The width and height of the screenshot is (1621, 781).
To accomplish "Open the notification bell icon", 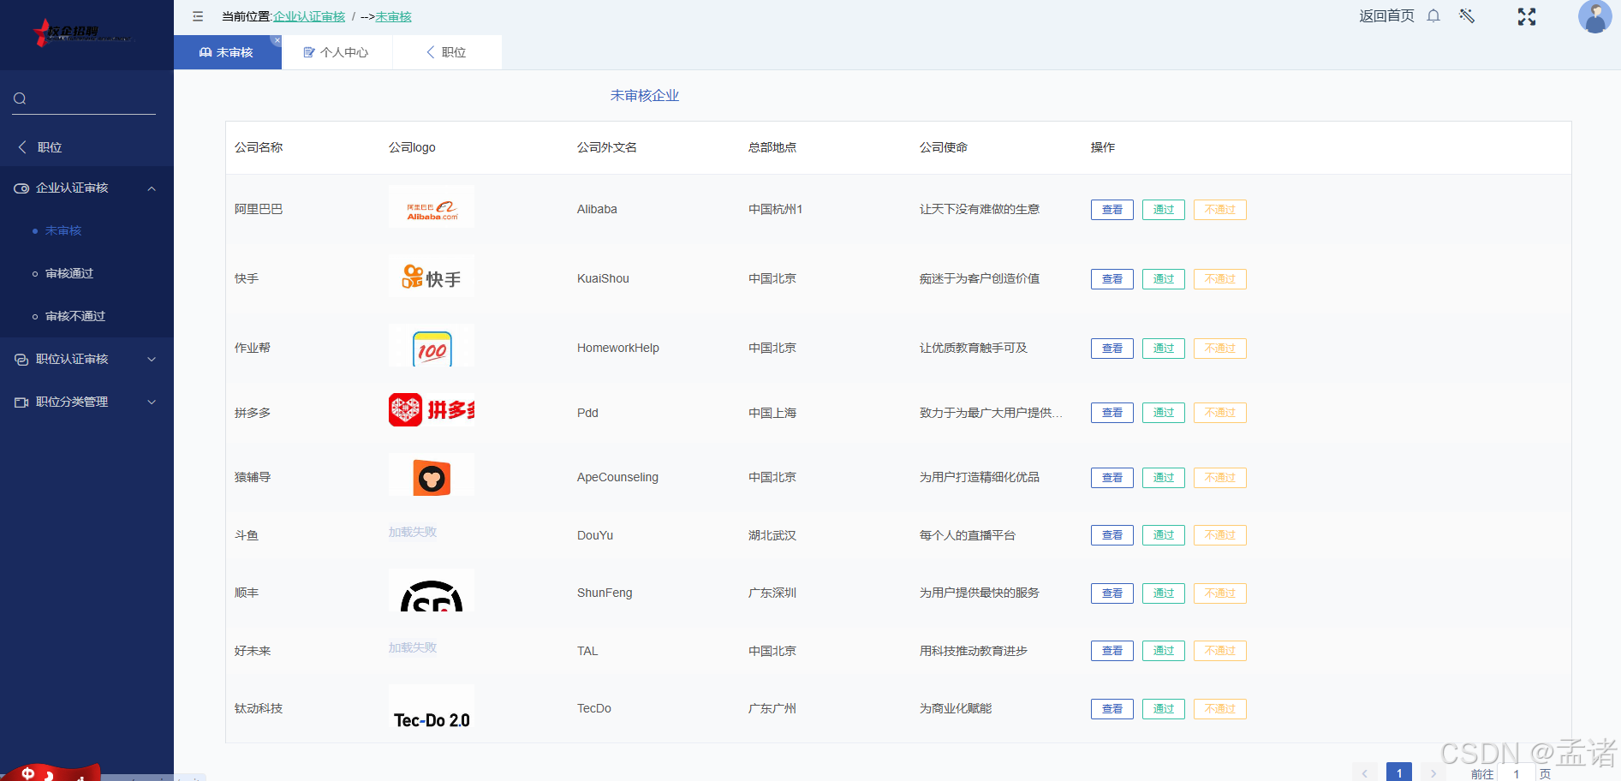I will tap(1433, 16).
